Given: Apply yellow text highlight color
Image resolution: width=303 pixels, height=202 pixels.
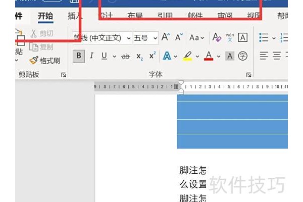Looking at the screenshot, I should [187, 56].
